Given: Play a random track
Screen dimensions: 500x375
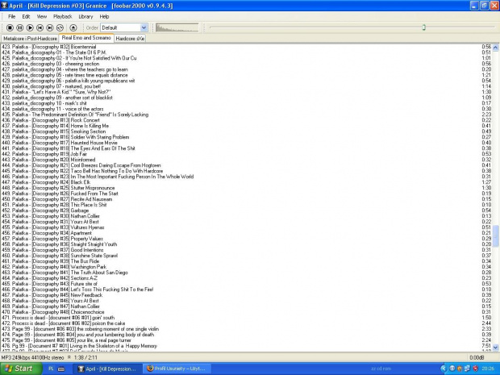Looking at the screenshot, I should click(60, 27).
